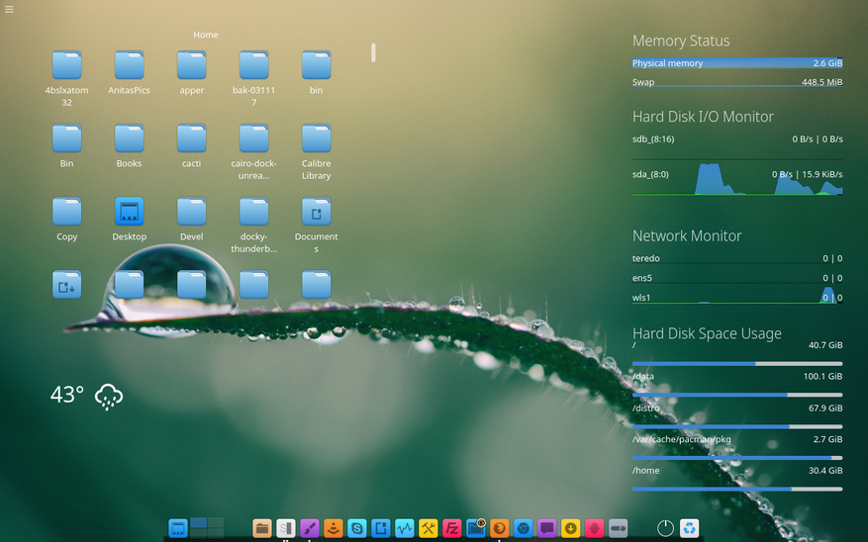868x542 pixels.
Task: Click the Physical memory usage bar
Action: point(737,63)
